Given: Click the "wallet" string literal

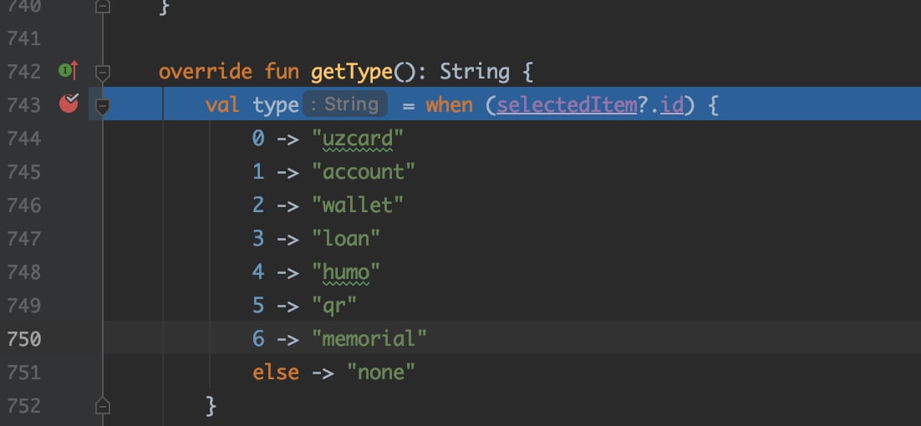Looking at the screenshot, I should click(358, 205).
